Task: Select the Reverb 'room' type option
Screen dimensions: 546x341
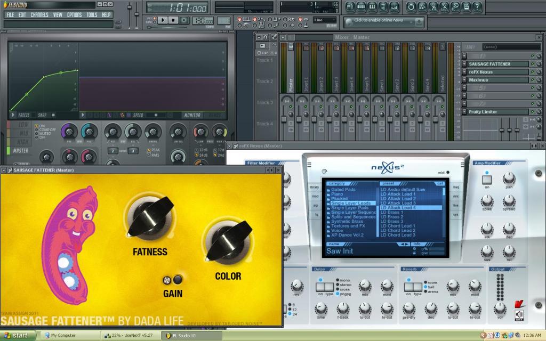Action: click(x=426, y=282)
